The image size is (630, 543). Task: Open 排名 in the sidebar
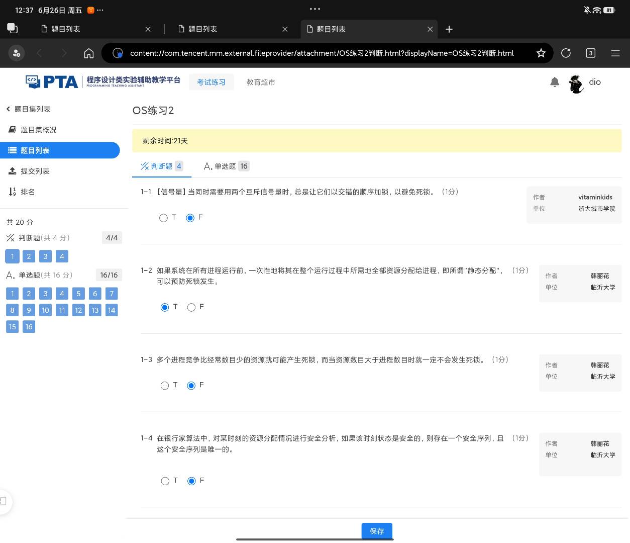pos(22,192)
